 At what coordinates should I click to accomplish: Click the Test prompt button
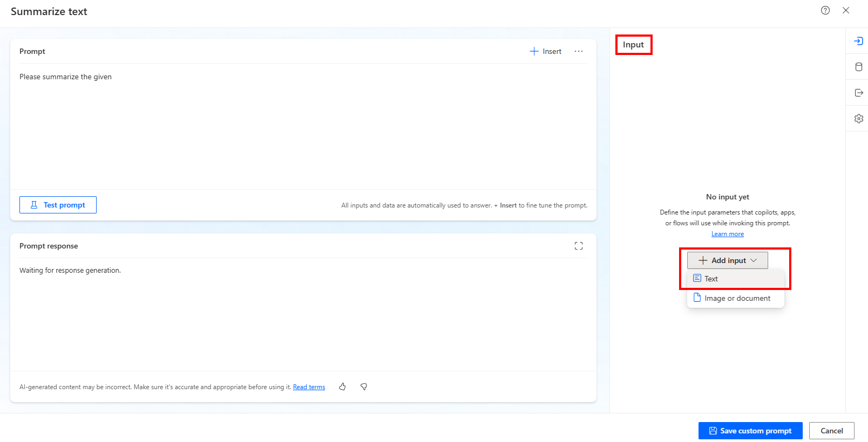point(58,205)
